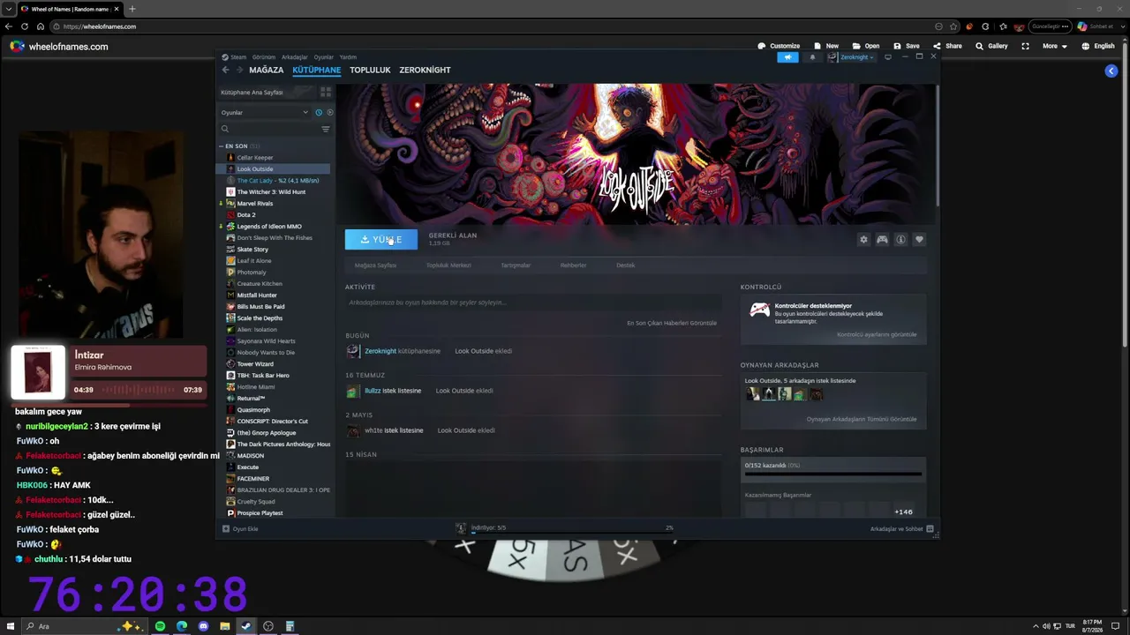Screen dimensions: 1130x635
Task: Click the Steam download progress bar
Action: (x=572, y=534)
